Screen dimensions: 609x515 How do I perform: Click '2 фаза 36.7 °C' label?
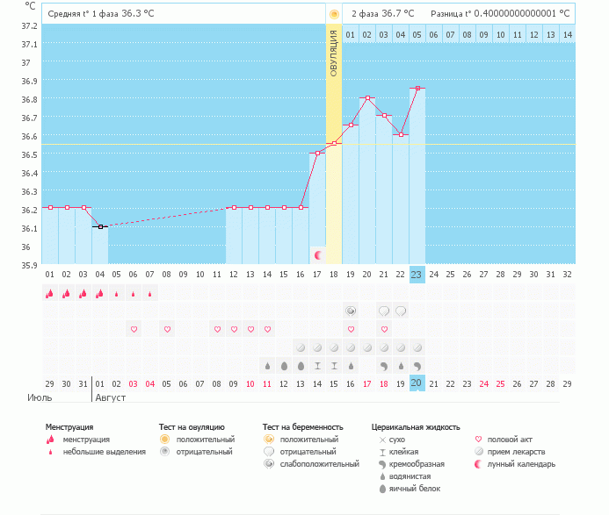point(383,13)
